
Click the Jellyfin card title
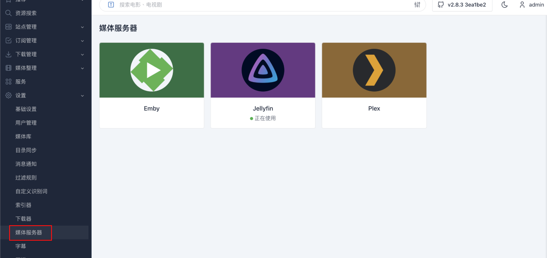(263, 108)
